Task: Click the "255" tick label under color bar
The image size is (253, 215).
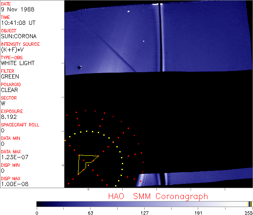Action: click(249, 212)
